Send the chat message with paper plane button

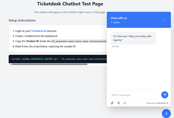click(165, 95)
